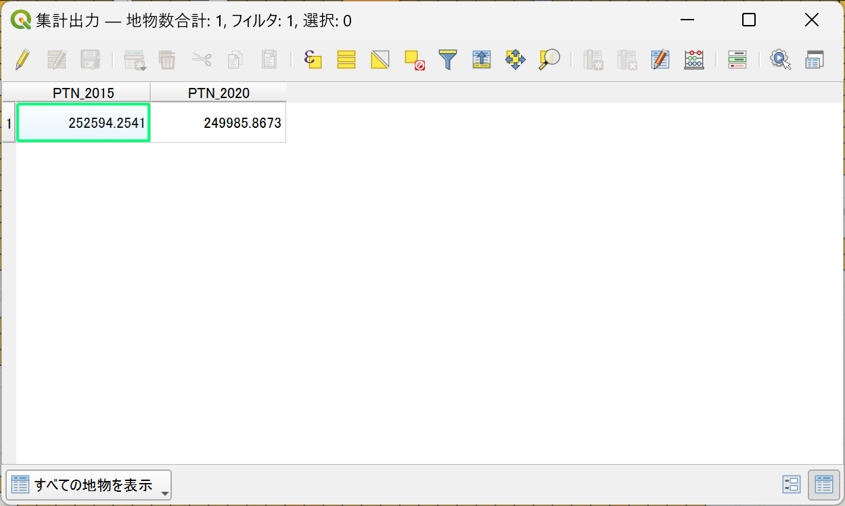Select all features in the table
The width and height of the screenshot is (845, 506).
click(346, 60)
